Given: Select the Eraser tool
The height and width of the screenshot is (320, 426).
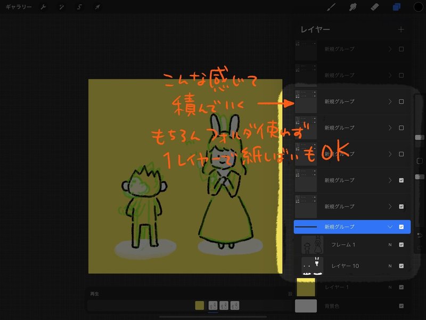Looking at the screenshot, I should coord(375,7).
